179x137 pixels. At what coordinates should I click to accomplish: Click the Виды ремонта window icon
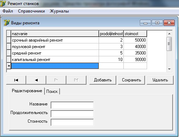click(x=6, y=23)
